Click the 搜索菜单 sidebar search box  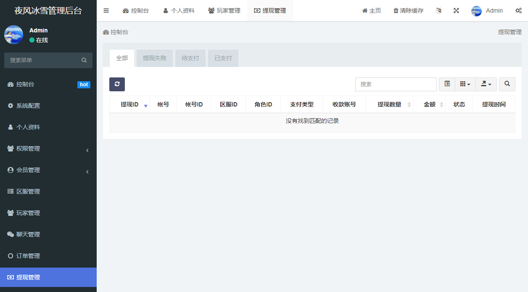point(41,60)
